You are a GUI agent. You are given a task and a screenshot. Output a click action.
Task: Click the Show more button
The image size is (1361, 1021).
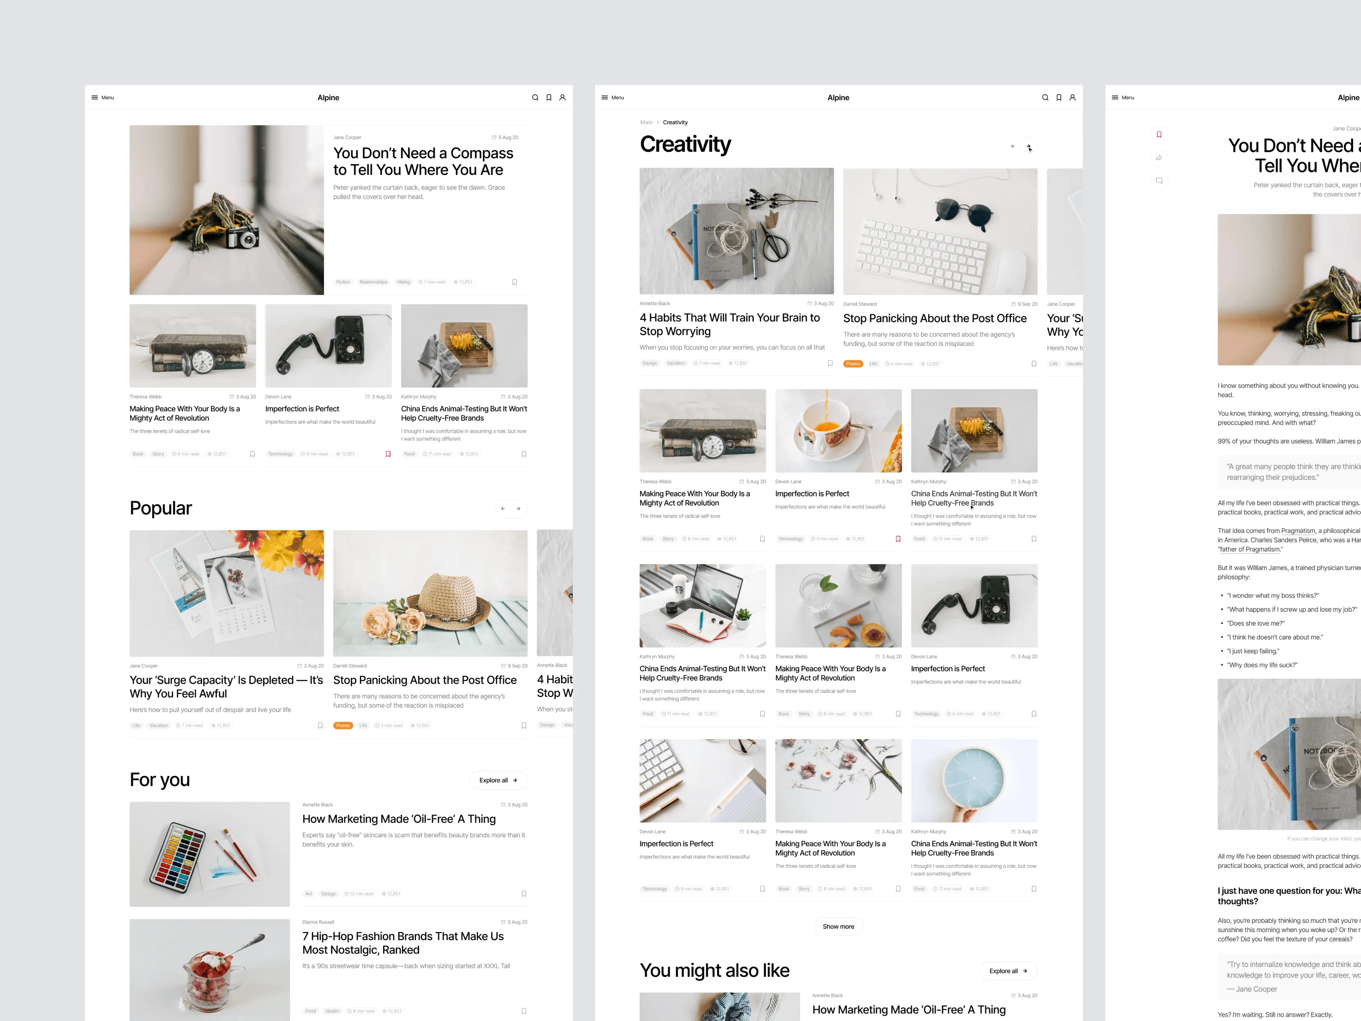click(x=839, y=926)
